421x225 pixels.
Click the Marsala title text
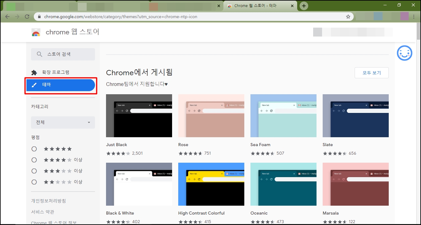tap(331, 213)
